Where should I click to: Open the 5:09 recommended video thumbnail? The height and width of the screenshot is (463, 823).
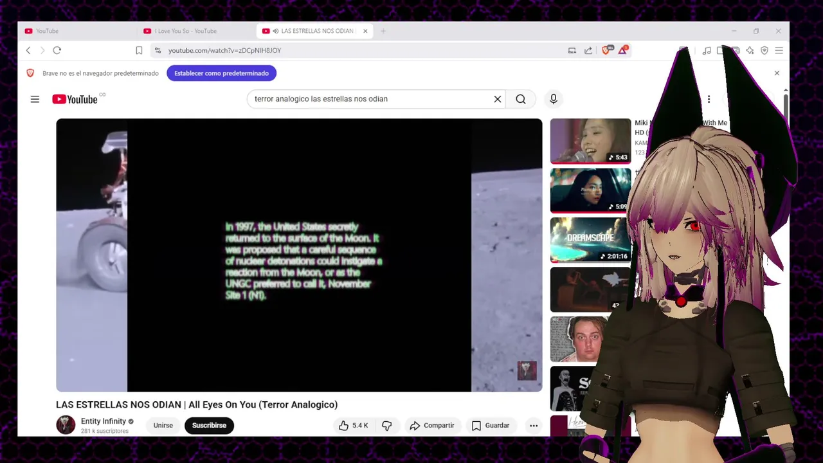tap(591, 190)
